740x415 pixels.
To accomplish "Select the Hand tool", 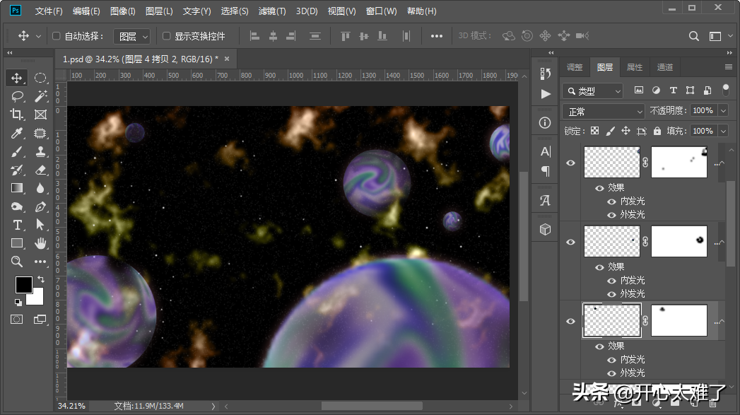I will pyautogui.click(x=40, y=243).
